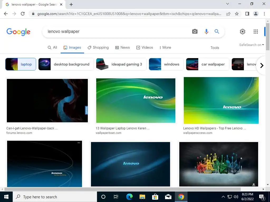The height and width of the screenshot is (202, 270).
Task: Select the laptop filter chip
Action: [x=21, y=64]
